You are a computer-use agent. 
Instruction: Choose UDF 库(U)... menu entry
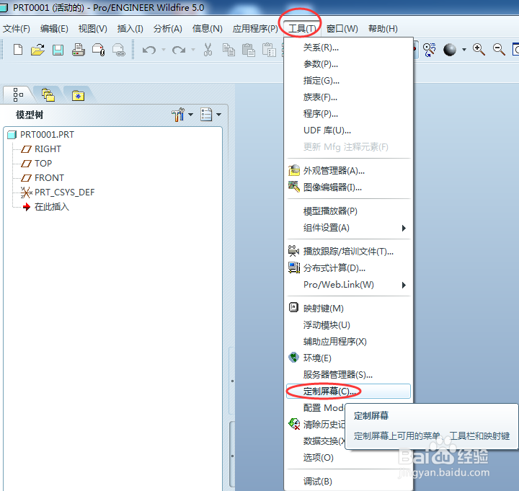[x=349, y=131]
